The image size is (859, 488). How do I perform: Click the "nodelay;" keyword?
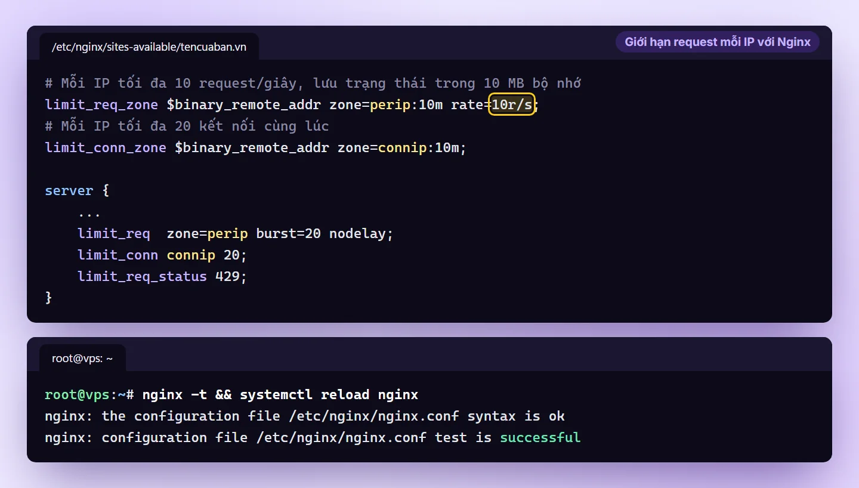361,234
